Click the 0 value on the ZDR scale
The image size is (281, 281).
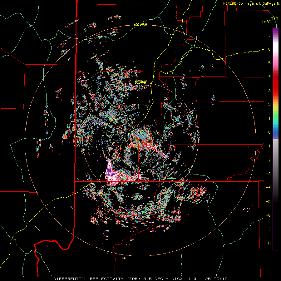pos(269,132)
